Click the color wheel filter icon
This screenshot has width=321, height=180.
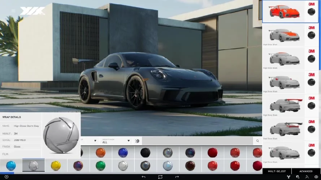coord(137,141)
